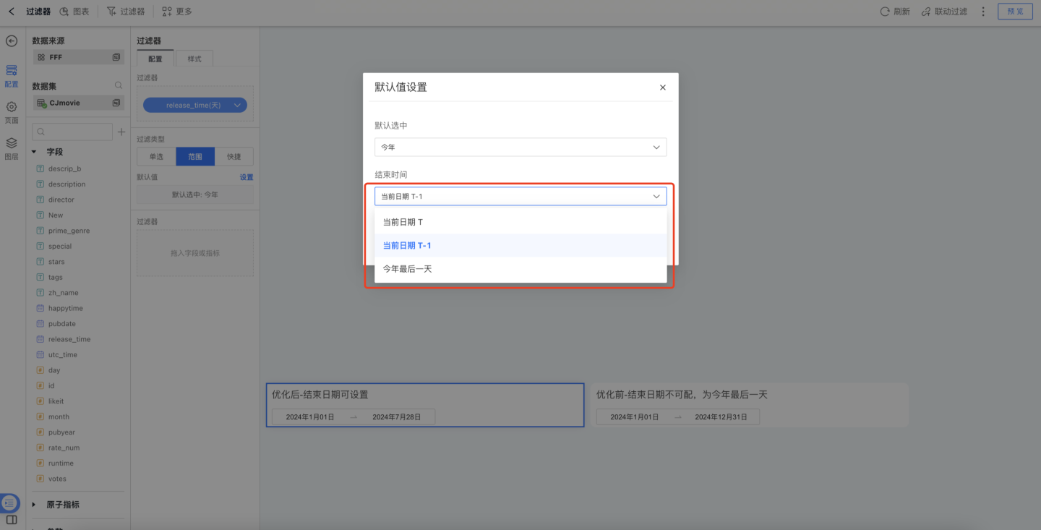
Task: Click the 设置 link for default value
Action: click(247, 177)
